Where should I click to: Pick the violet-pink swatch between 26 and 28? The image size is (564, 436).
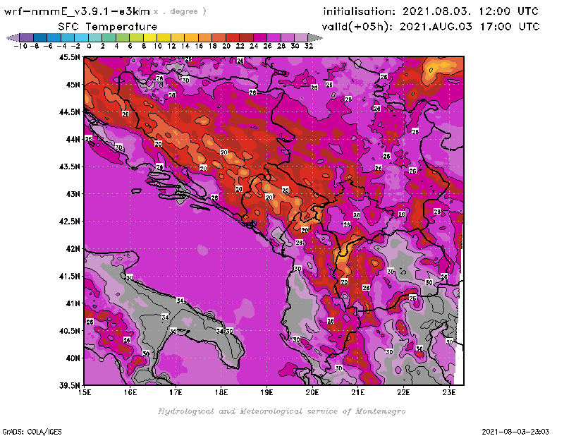tap(274, 37)
